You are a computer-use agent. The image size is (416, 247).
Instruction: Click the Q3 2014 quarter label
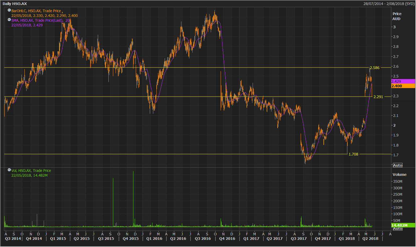(x=13, y=239)
